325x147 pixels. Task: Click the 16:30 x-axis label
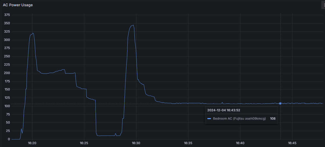[136, 143]
